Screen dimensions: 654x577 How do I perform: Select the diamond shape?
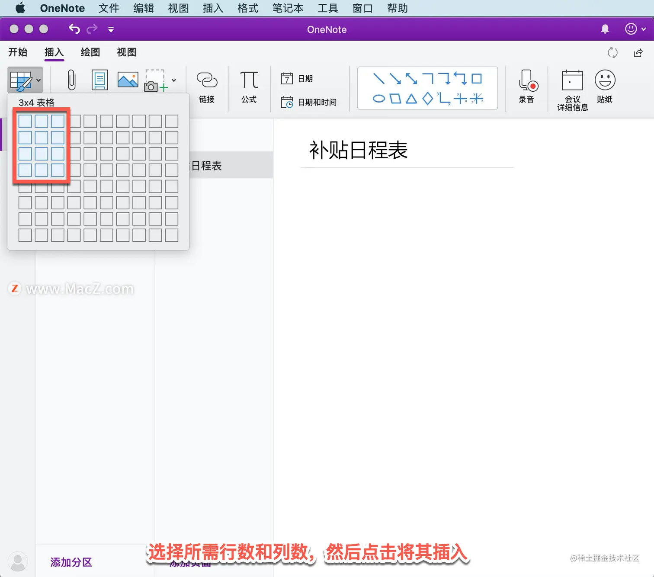[x=428, y=99]
